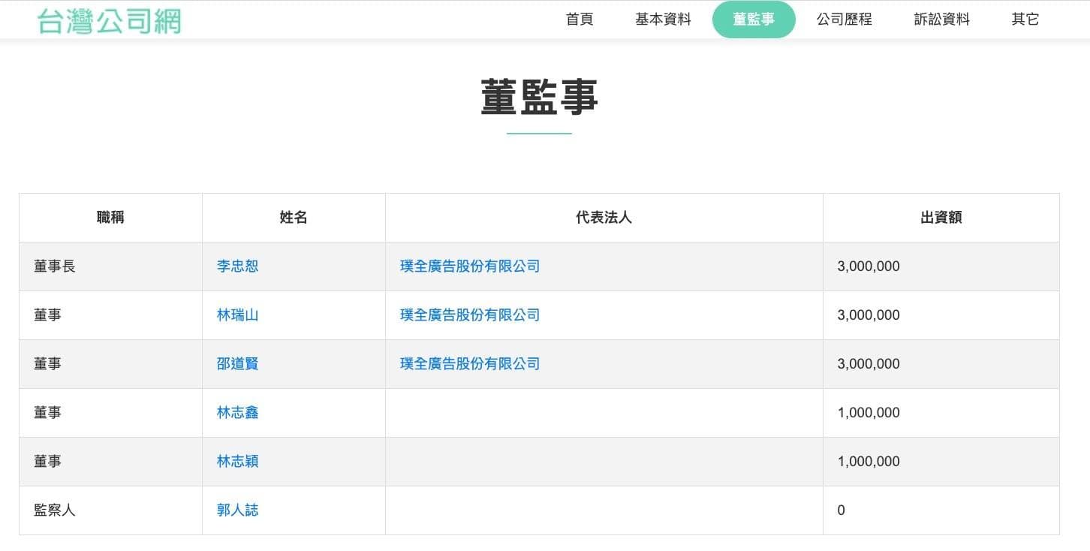Click 董事 title in 林志穎 row

tap(47, 462)
